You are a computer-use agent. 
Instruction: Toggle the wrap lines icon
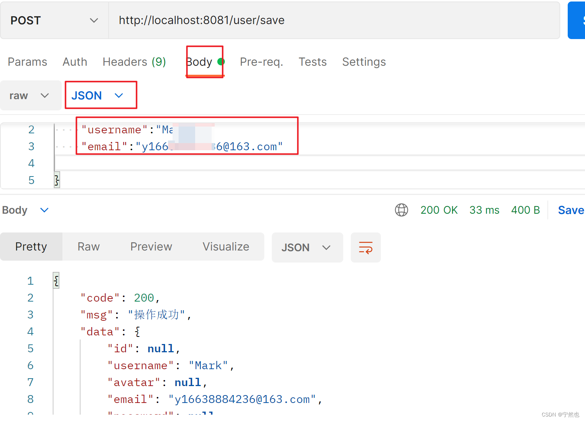click(x=365, y=247)
